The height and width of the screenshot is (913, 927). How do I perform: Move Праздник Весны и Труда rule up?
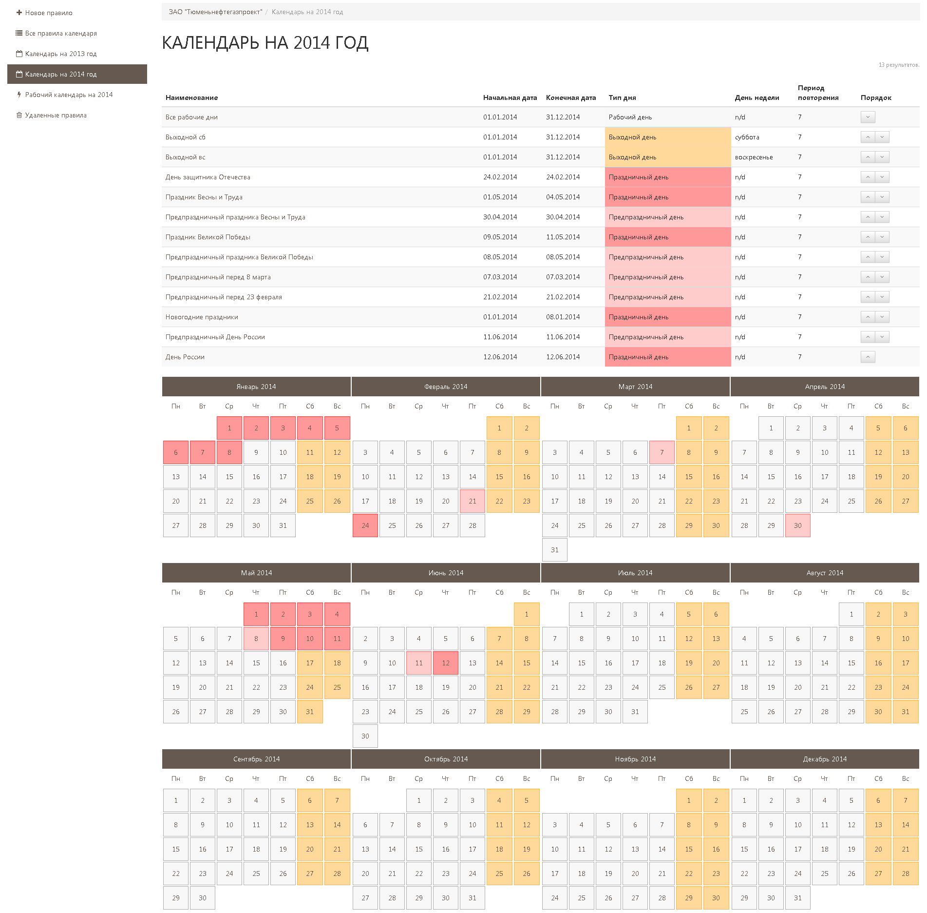(868, 197)
